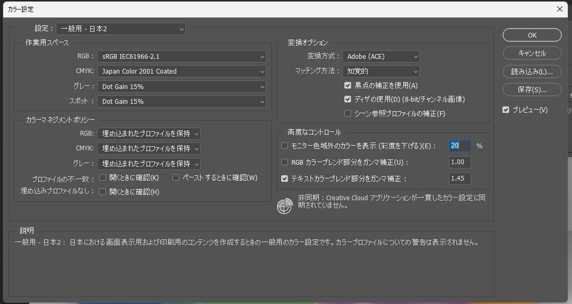This screenshot has width=572, height=304.
Task: Enable RGB カラーブレンド部分をガンマ補正(U) checkbox
Action: click(284, 163)
